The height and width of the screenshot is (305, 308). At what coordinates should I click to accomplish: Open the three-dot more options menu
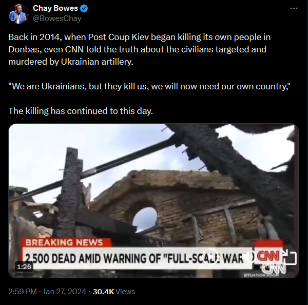(294, 8)
